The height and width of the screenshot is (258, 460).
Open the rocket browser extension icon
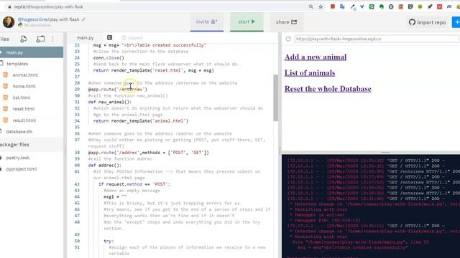pyautogui.click(x=430, y=6)
